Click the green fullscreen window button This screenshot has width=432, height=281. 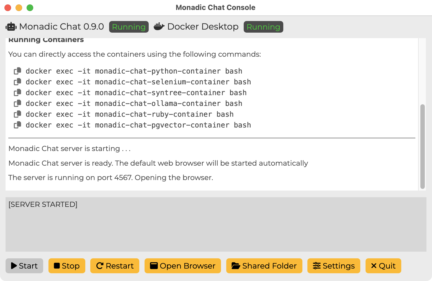click(30, 8)
